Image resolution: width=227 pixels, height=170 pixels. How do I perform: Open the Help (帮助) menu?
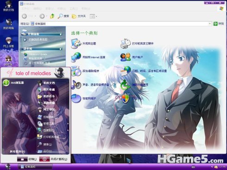pyautogui.click(x=86, y=9)
